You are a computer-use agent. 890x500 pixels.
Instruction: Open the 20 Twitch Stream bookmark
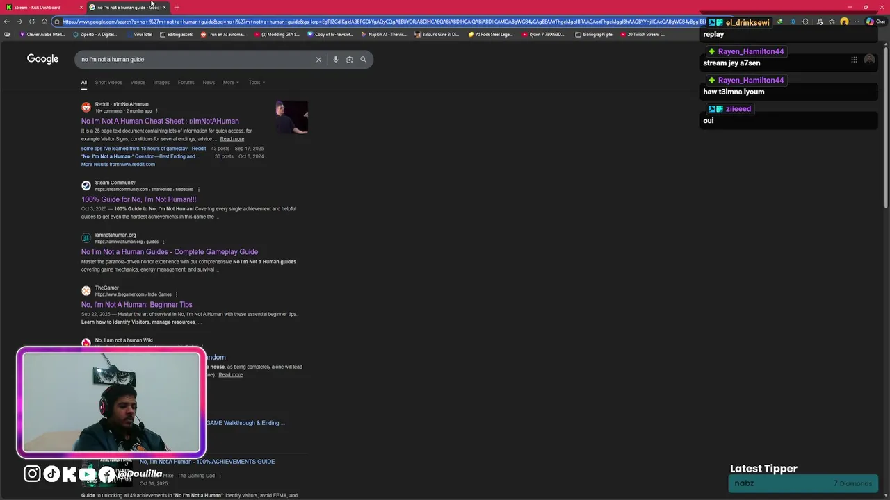point(642,34)
